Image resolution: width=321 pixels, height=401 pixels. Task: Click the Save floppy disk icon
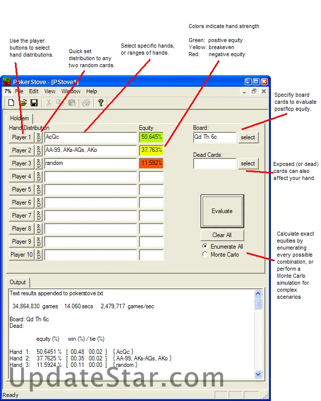pos(34,103)
